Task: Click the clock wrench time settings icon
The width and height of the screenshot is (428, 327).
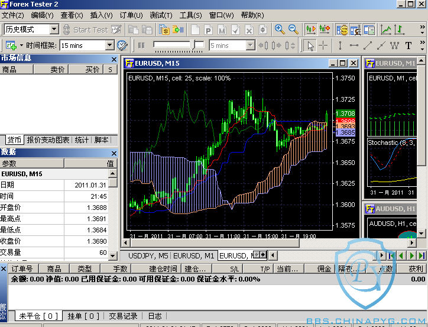Action: [122, 46]
